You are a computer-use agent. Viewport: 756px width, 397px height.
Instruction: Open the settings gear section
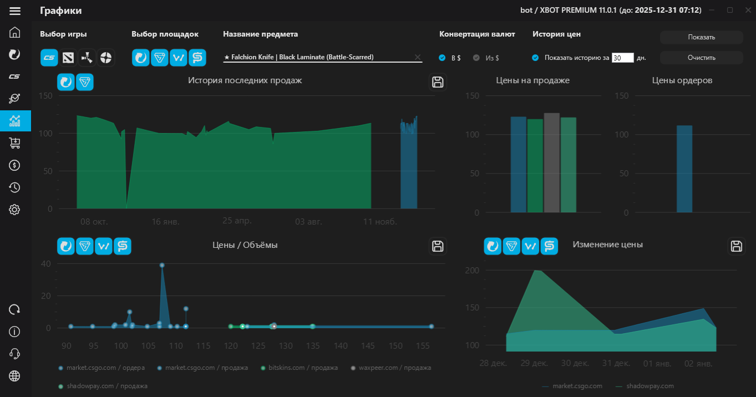(15, 210)
